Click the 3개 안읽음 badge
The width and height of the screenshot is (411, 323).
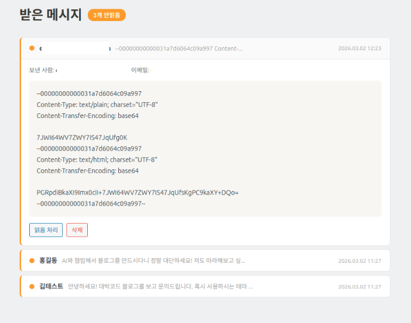[107, 15]
